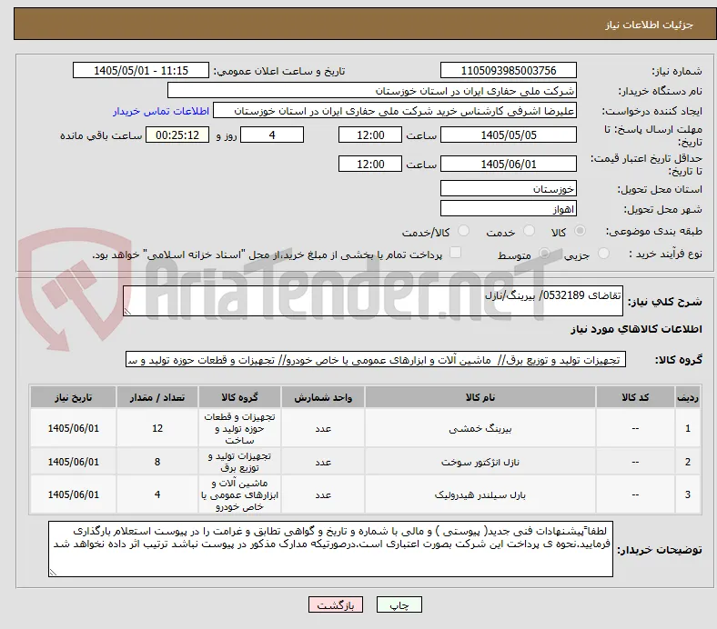This screenshot has height=629, width=717.
Task: Click the جزئیات اطلاعات نیاز page header
Action: 649,25
